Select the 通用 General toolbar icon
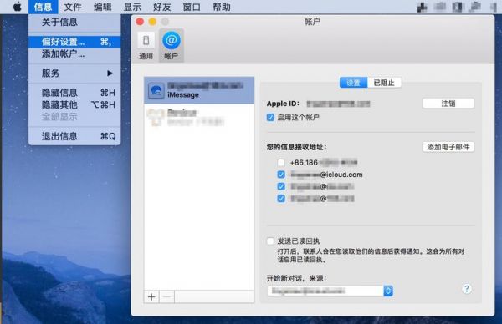 tap(146, 46)
